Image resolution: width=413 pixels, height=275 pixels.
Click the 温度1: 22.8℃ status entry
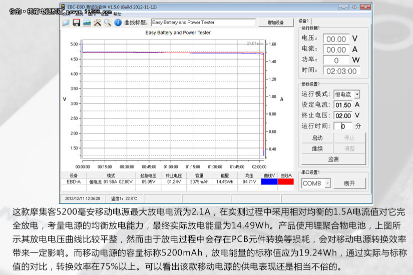click(x=124, y=198)
